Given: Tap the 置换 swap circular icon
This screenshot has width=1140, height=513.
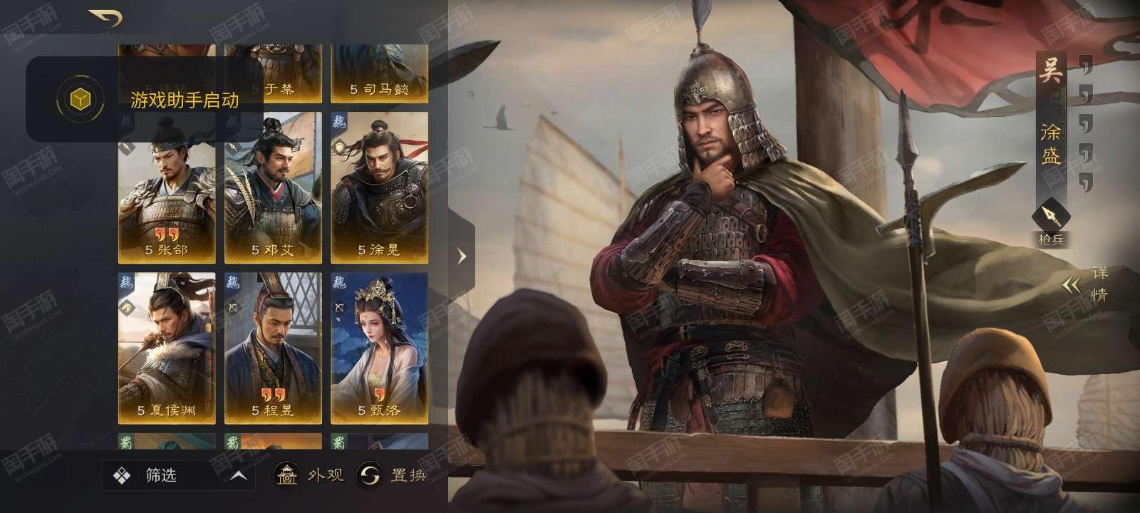Looking at the screenshot, I should pyautogui.click(x=370, y=475).
